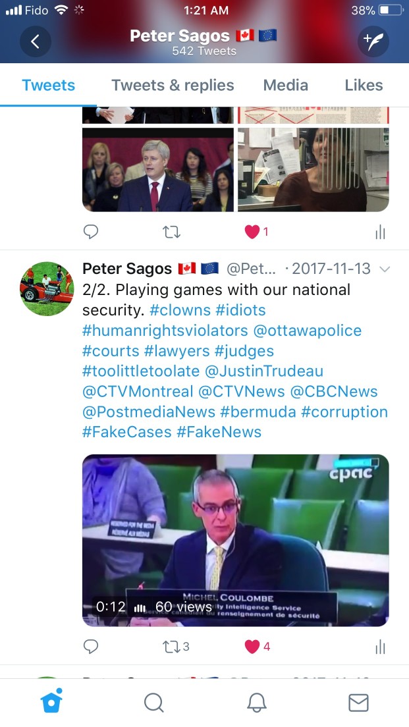The width and height of the screenshot is (409, 727).
Task: Open notifications bell icon
Action: 256,703
